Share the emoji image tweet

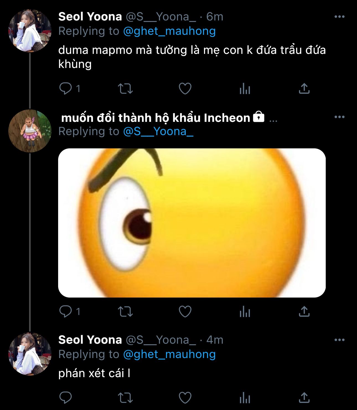[304, 312]
